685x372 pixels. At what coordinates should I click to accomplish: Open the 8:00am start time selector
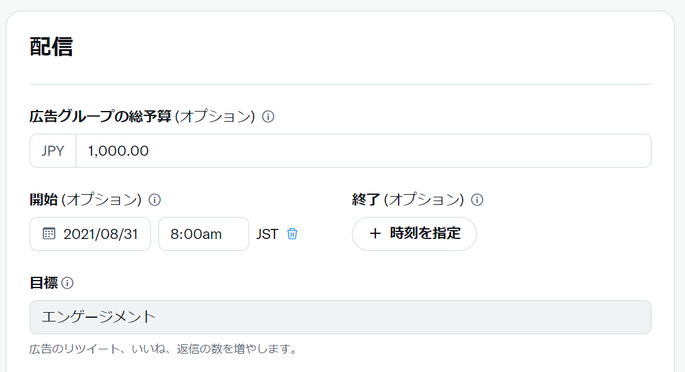tap(204, 234)
